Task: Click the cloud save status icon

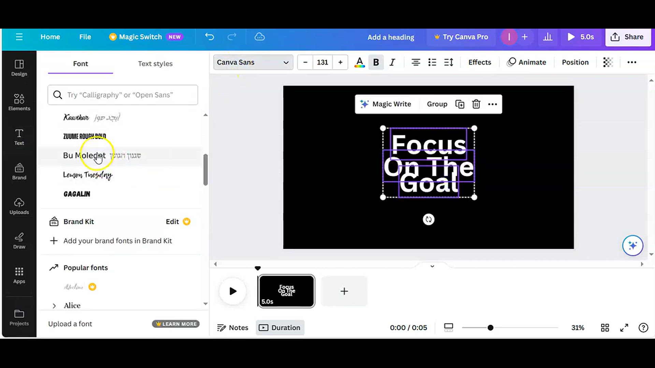Action: point(260,37)
